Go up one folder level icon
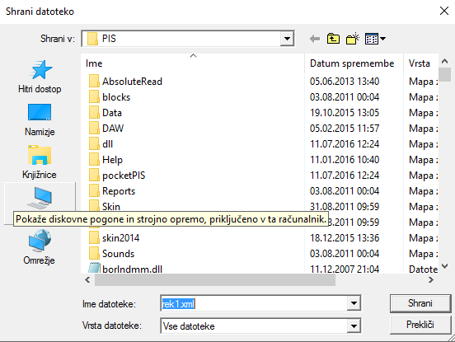The height and width of the screenshot is (342, 455). tap(333, 39)
